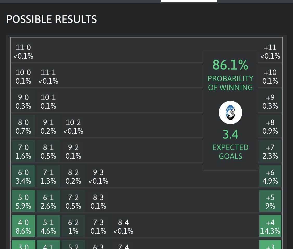Select the 4-0 result showing 8.6%

[23, 226]
